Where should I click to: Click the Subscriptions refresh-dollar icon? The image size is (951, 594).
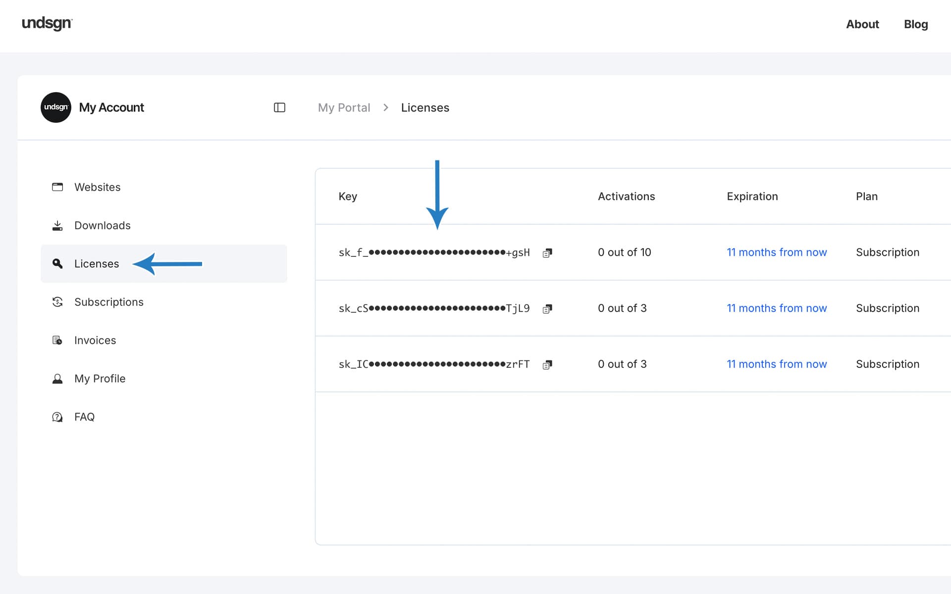57,302
